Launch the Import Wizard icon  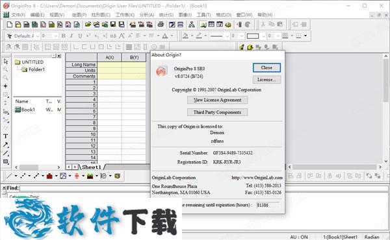tap(133, 24)
